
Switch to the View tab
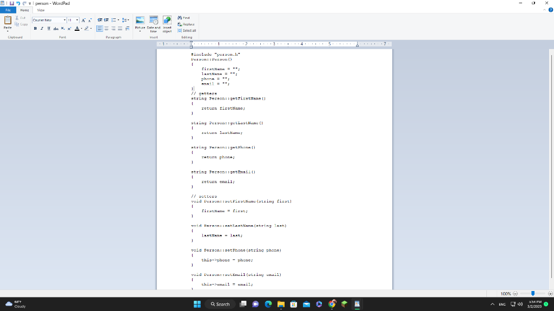click(41, 10)
